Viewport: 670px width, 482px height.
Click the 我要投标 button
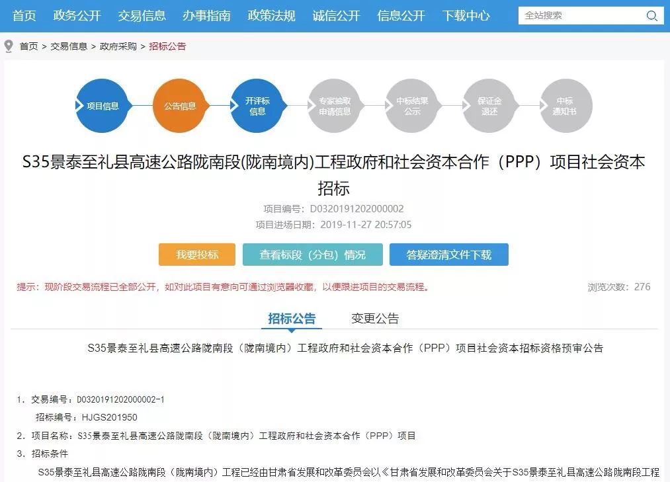point(196,254)
